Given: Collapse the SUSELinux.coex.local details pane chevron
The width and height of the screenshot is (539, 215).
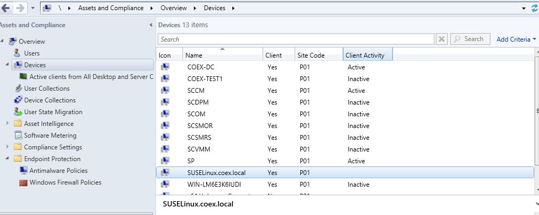Looking at the screenshot, I should click(x=537, y=204).
